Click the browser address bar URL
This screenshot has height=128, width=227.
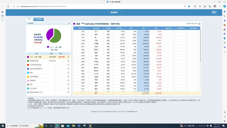[41, 6]
